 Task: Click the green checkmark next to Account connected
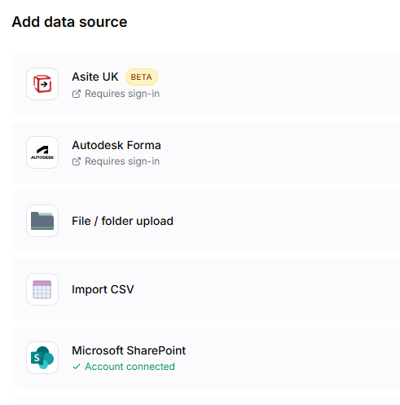[x=77, y=367]
